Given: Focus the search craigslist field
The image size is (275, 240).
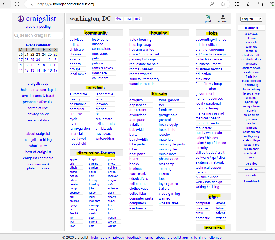Looking at the screenshot, I should (x=38, y=35).
